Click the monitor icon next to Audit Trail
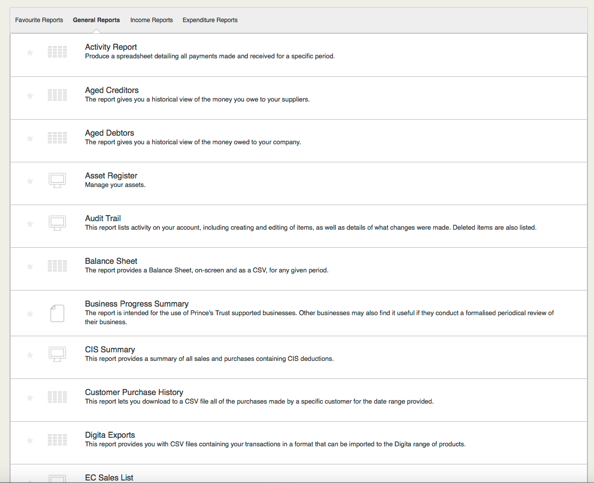Viewport: 594px width, 483px height. click(57, 223)
